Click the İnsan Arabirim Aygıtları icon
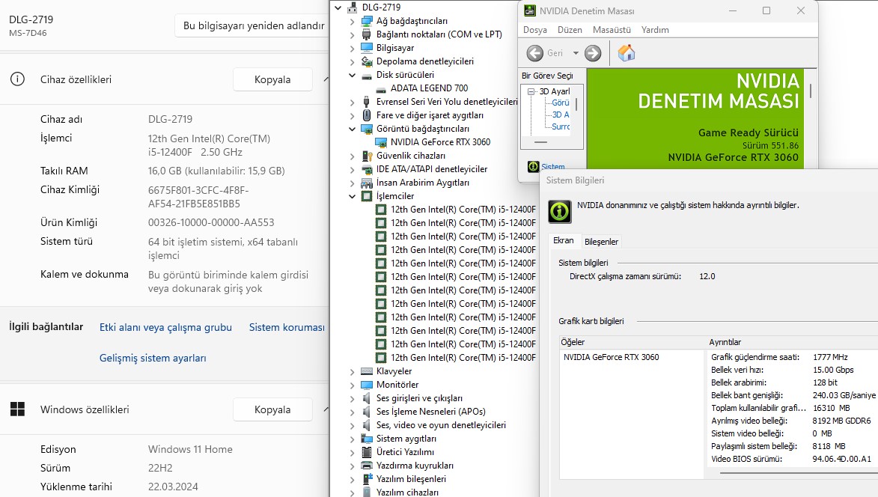This screenshot has width=878, height=497. pos(367,183)
